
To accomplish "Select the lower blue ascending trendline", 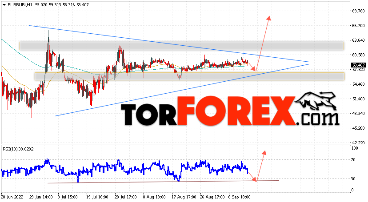I will point(182,90).
